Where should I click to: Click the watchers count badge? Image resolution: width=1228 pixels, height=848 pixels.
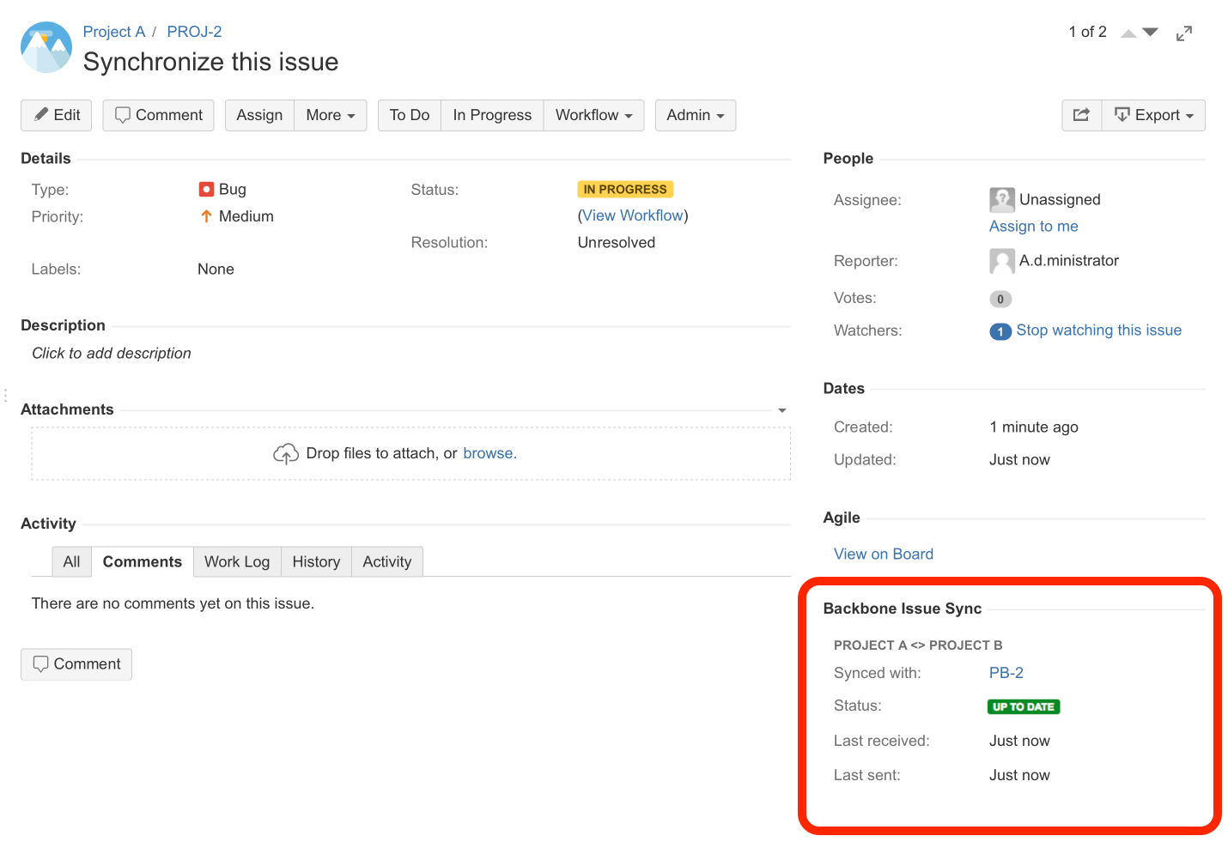pyautogui.click(x=1000, y=331)
